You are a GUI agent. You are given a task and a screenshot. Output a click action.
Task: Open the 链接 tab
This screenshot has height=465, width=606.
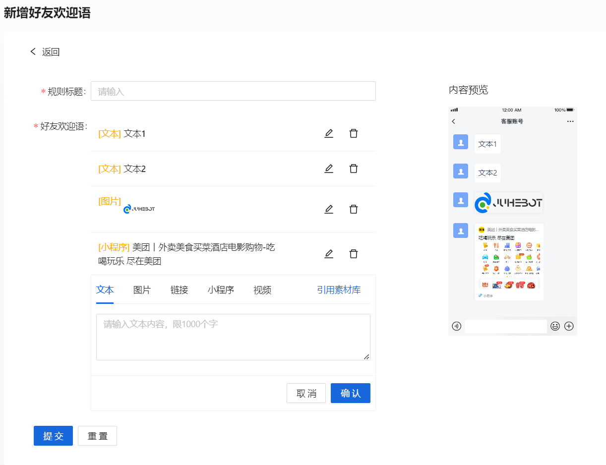pyautogui.click(x=179, y=290)
